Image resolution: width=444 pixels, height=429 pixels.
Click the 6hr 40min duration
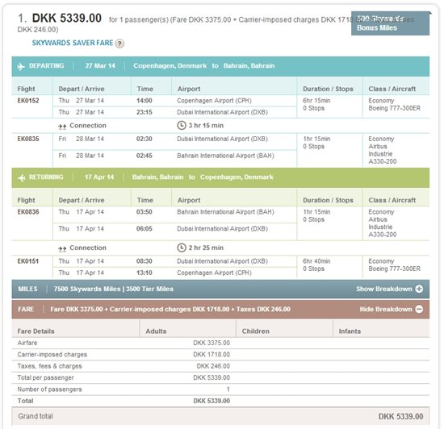(x=316, y=261)
